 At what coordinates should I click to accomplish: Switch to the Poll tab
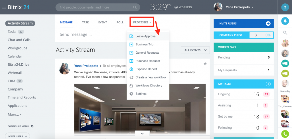click(120, 22)
